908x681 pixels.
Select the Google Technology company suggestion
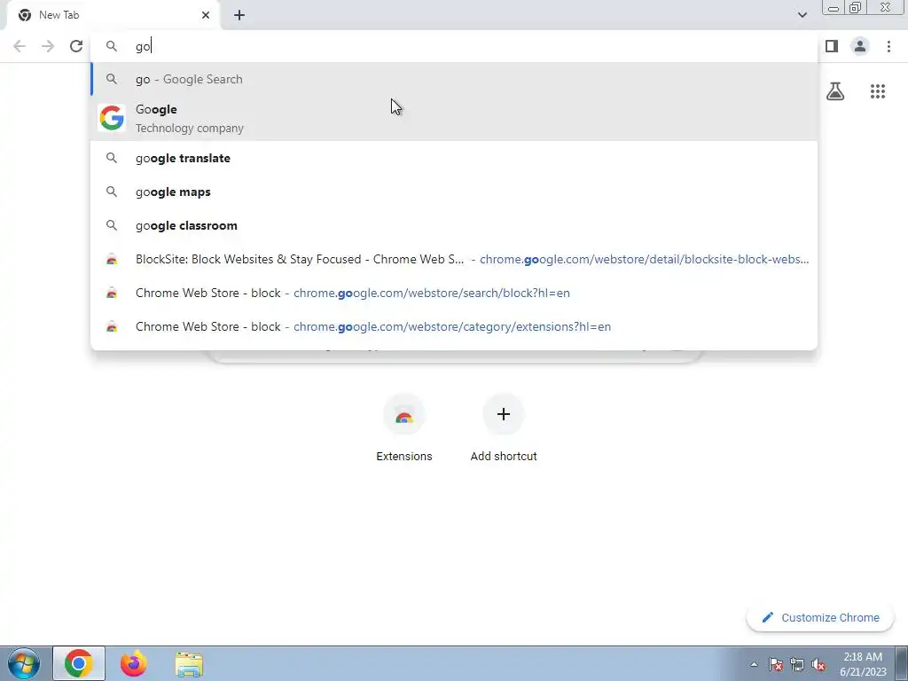(454, 118)
